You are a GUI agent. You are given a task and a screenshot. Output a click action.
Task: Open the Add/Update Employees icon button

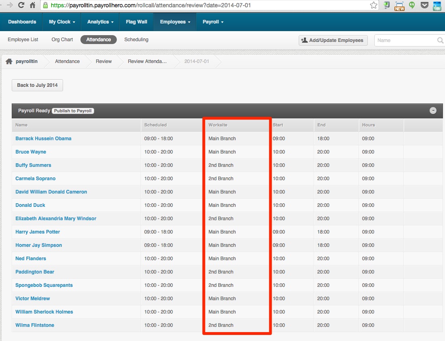(304, 40)
